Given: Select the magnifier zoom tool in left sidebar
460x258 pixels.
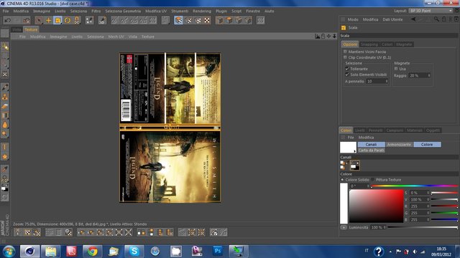Looking at the screenshot, I should pyautogui.click(x=5, y=178).
